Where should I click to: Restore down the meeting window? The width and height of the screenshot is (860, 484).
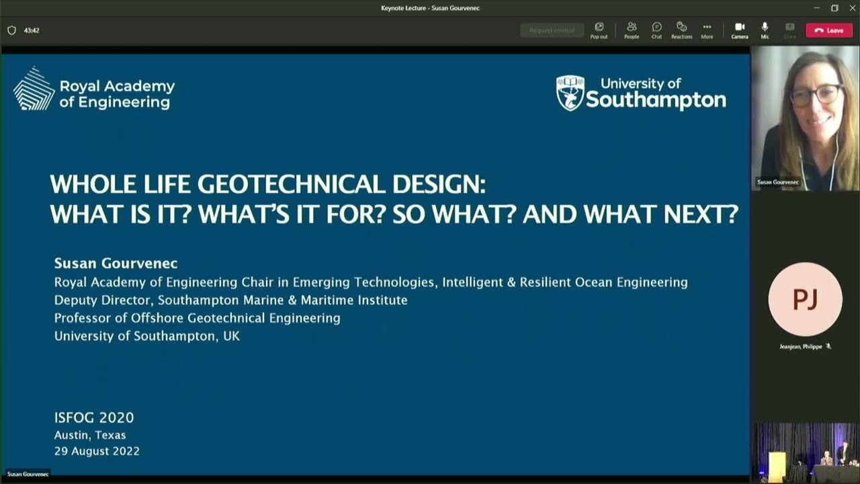[x=834, y=8]
